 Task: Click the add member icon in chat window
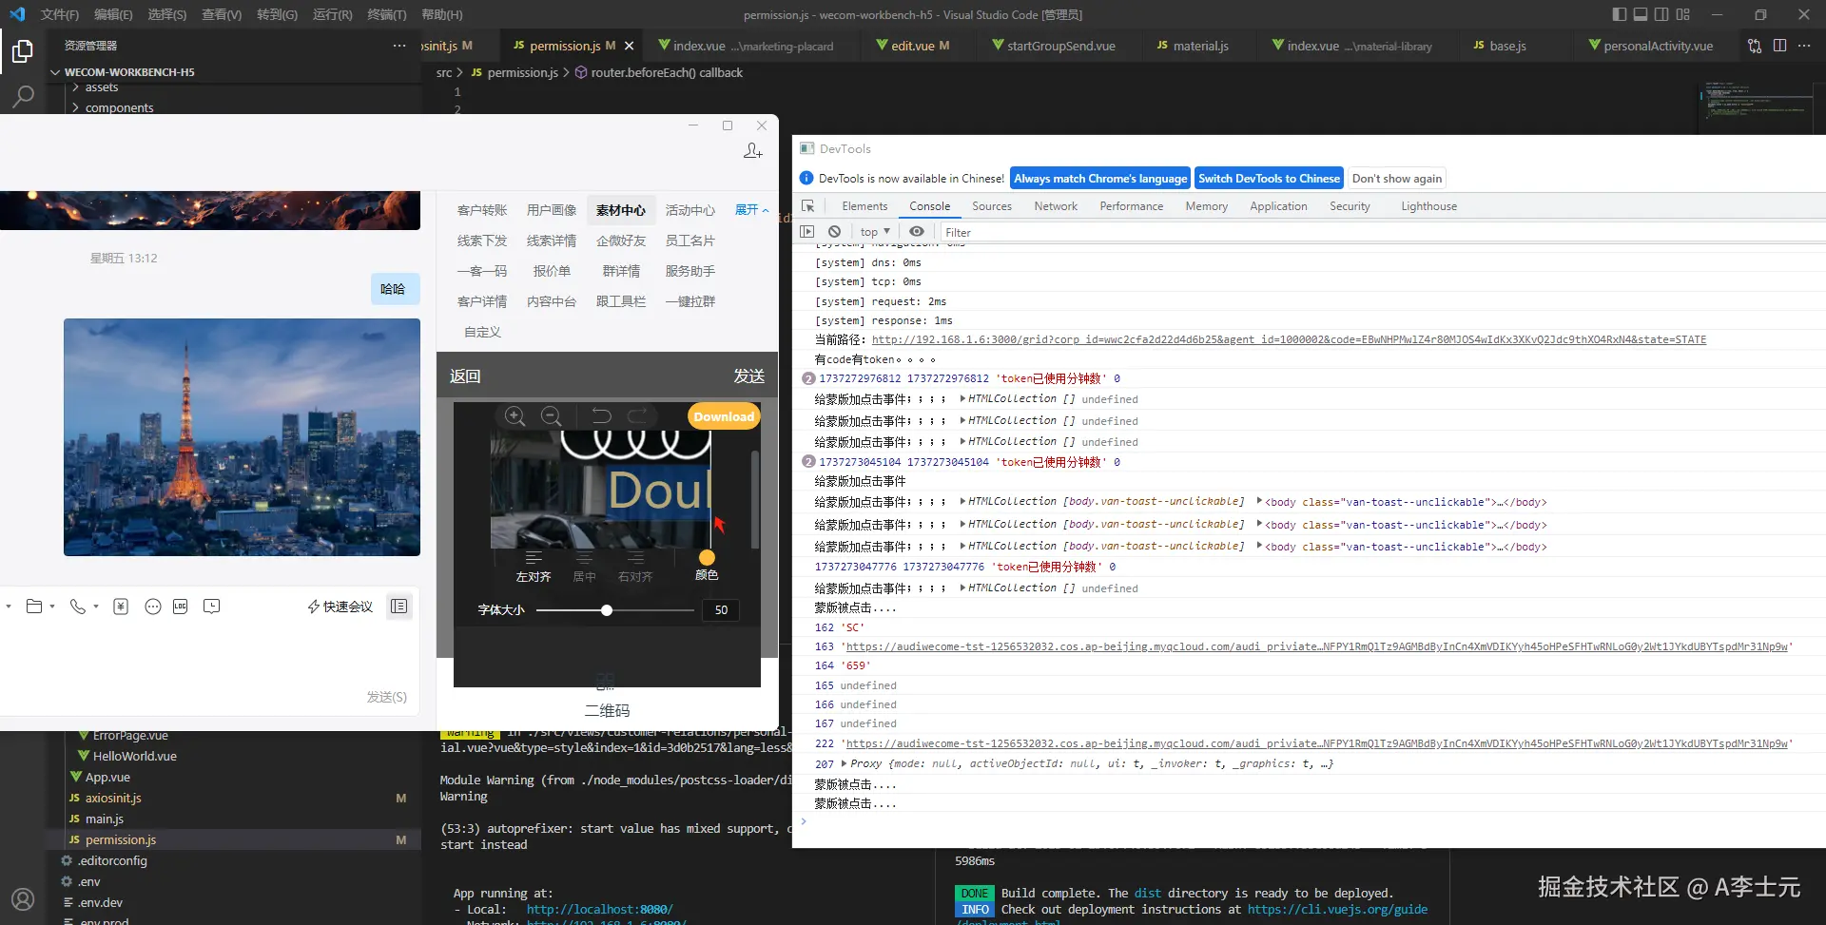752,151
